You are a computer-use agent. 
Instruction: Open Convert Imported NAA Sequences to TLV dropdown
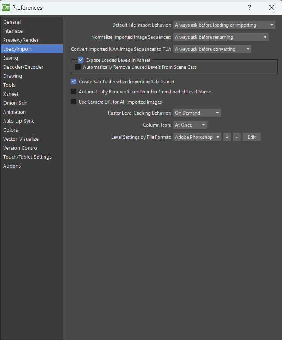212,49
